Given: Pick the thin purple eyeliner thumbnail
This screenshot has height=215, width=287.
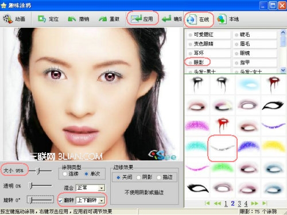Looking at the screenshot, I should (273, 125).
